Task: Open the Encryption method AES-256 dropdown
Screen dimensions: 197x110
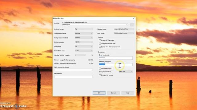Action: pos(126,72)
